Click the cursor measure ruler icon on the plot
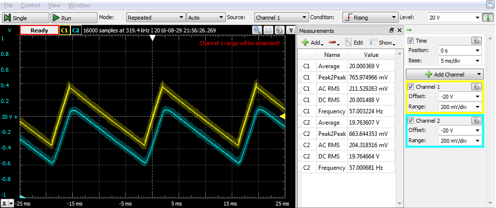The image size is (496, 208). tap(268, 30)
